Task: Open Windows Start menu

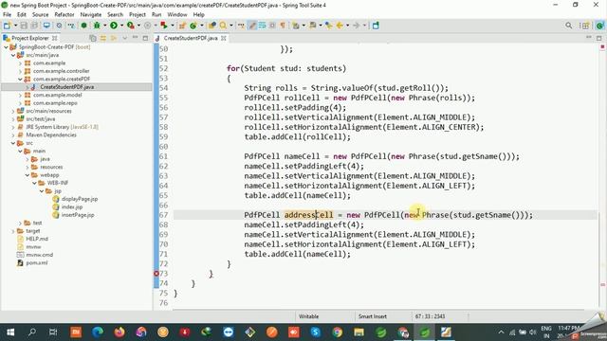Action: (x=10, y=332)
